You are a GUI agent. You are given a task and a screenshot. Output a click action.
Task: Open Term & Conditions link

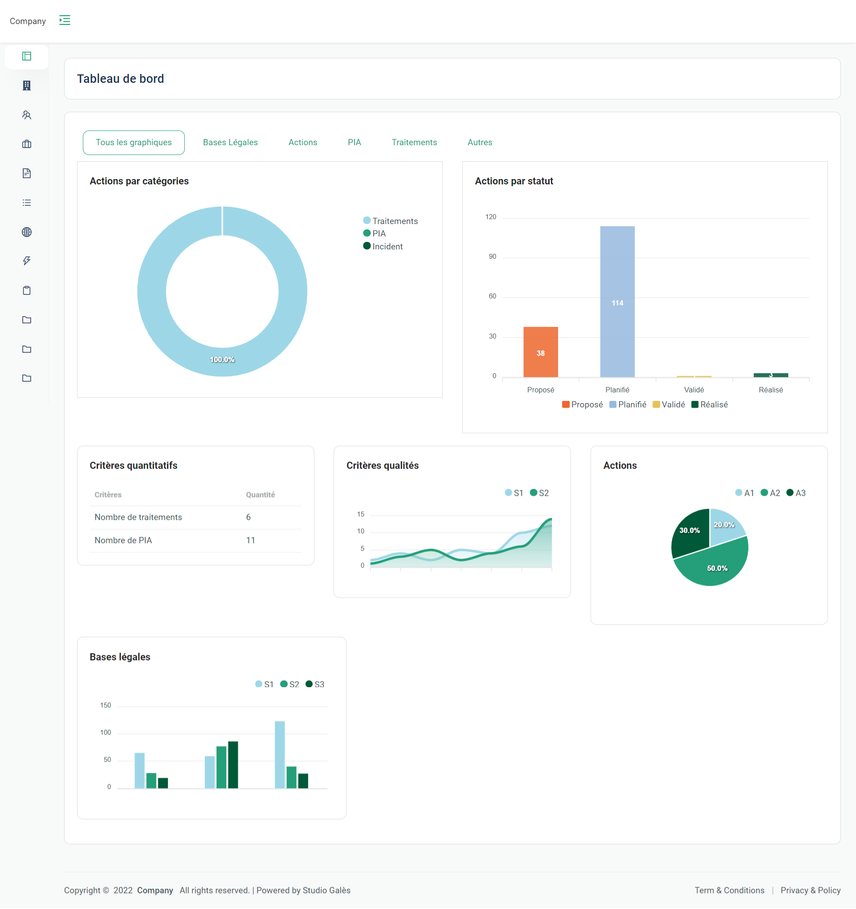pos(729,890)
